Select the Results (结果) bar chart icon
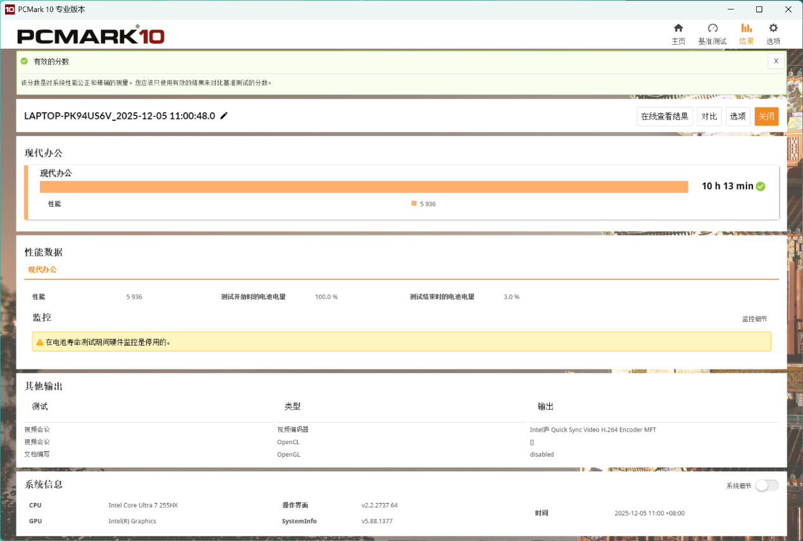Screen dimensions: 803x541 click(x=746, y=28)
